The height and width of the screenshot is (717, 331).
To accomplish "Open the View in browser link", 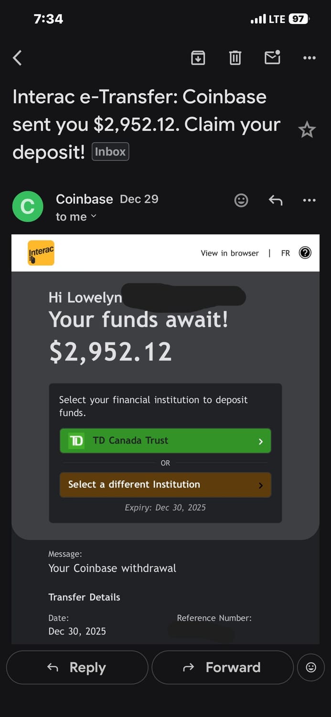I will 230,253.
